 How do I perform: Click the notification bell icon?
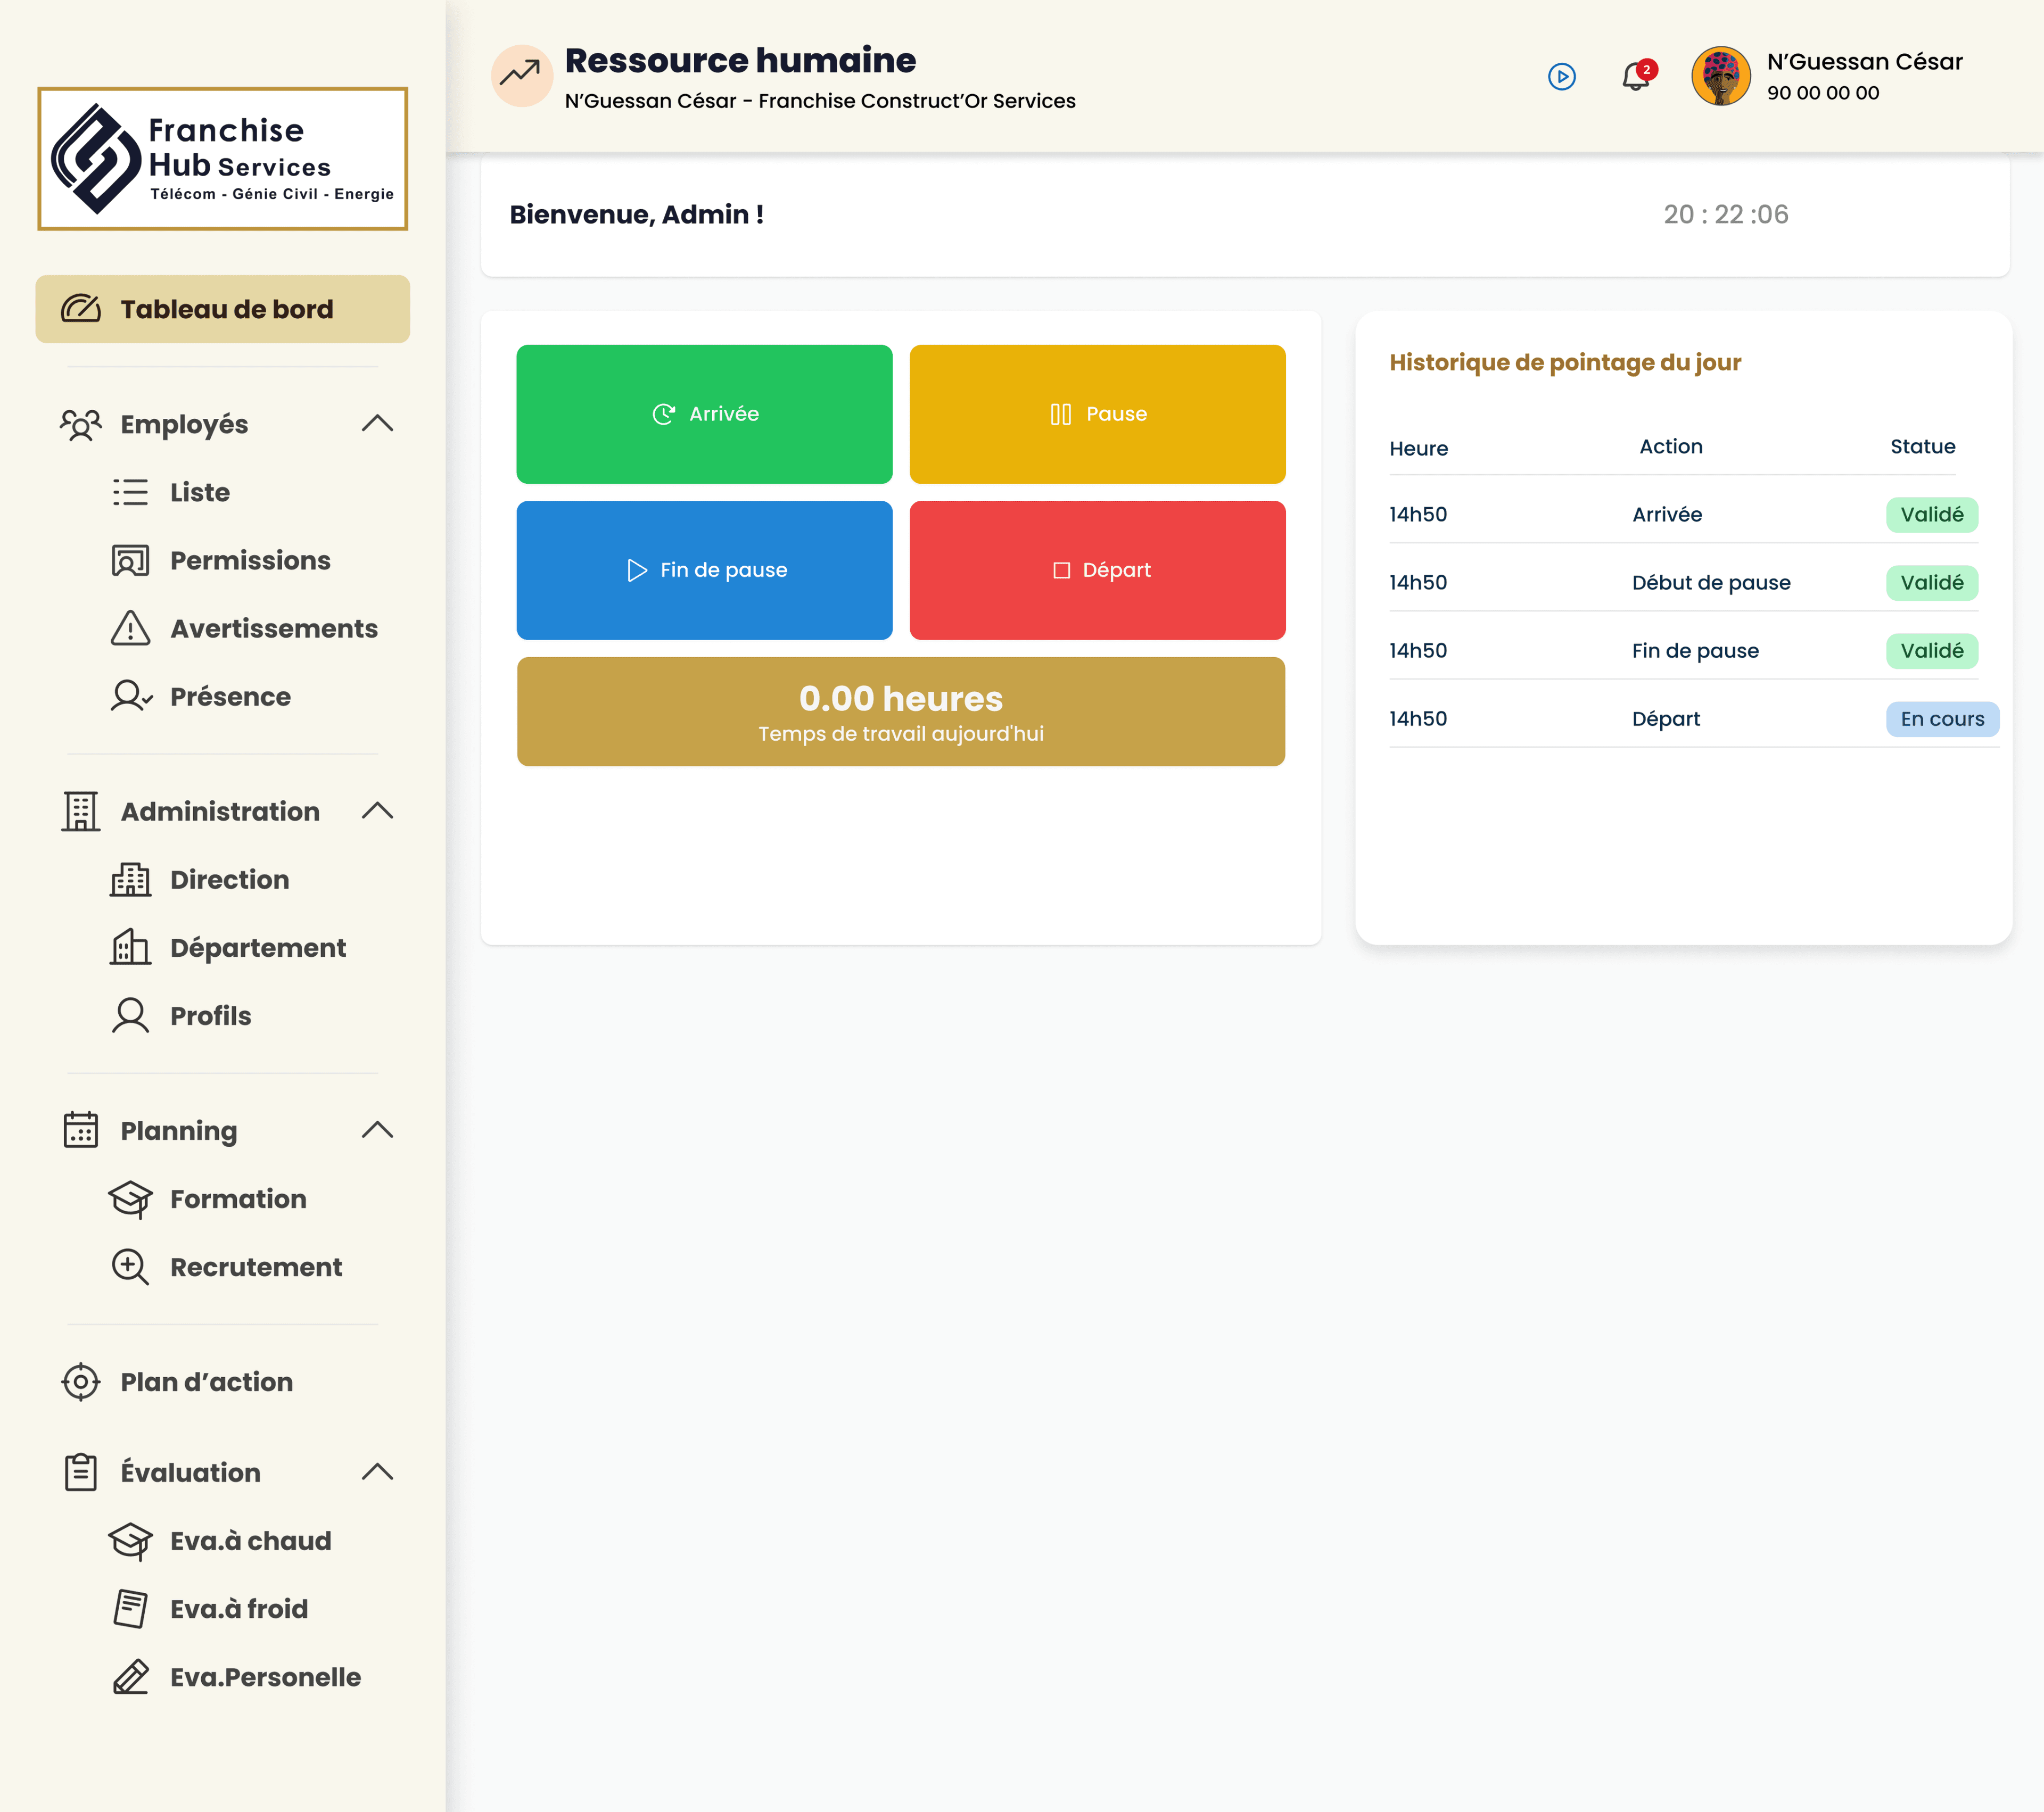pos(1635,77)
